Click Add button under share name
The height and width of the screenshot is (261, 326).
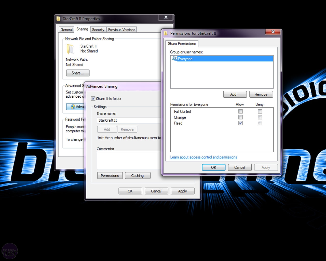pos(107,129)
